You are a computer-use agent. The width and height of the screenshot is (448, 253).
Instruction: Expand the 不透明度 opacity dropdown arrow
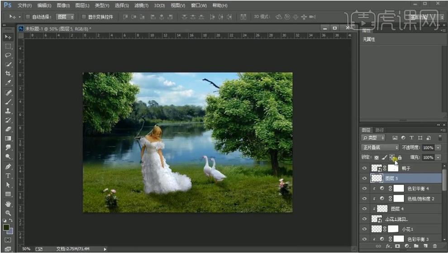pos(438,148)
